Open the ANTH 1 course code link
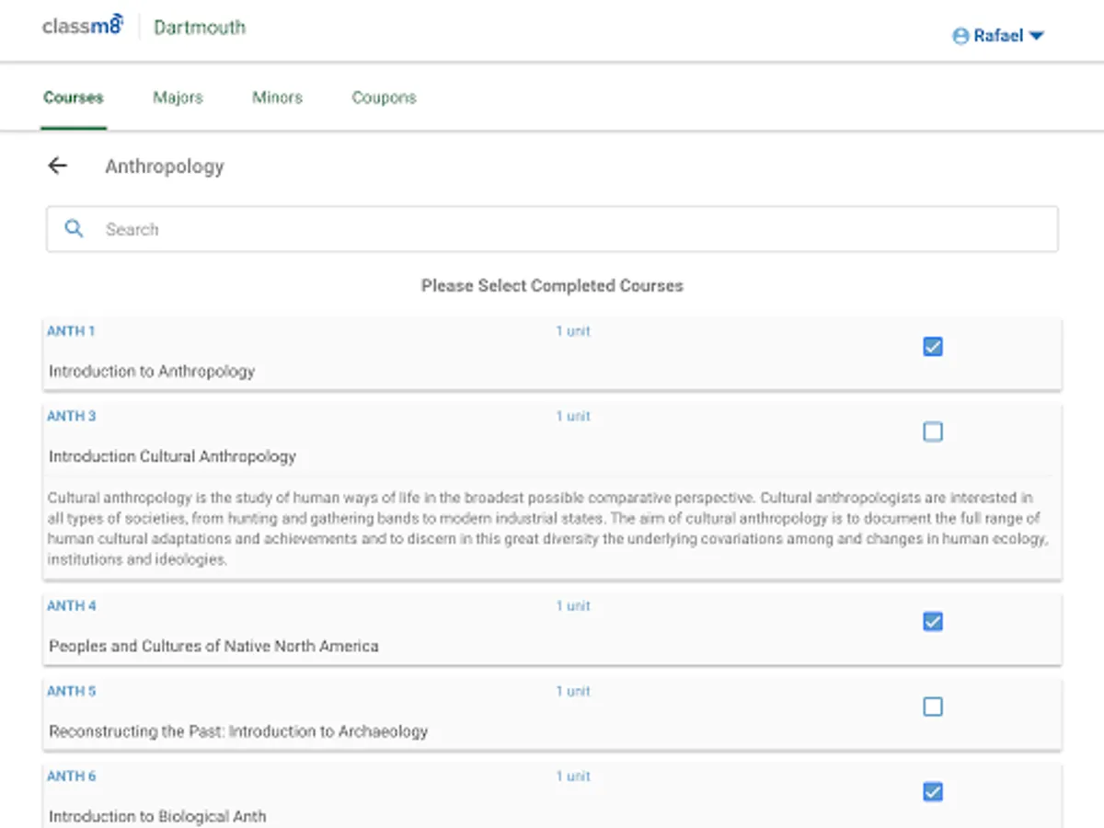The width and height of the screenshot is (1104, 828). 71,331
